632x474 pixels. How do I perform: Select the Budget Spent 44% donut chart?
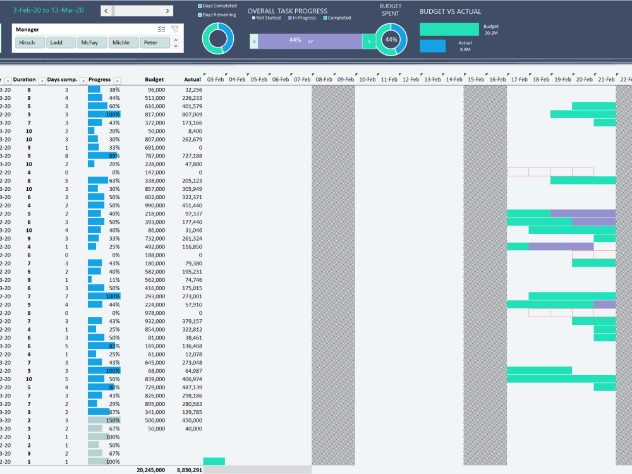coord(391,39)
